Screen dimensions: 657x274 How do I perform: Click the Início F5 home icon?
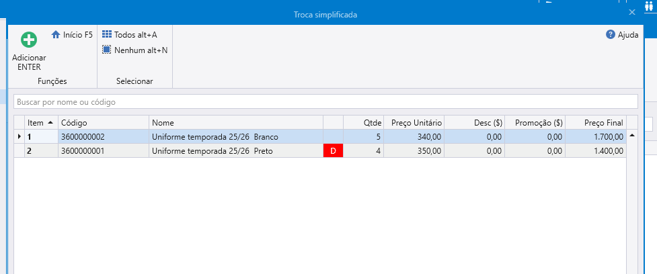tap(56, 34)
